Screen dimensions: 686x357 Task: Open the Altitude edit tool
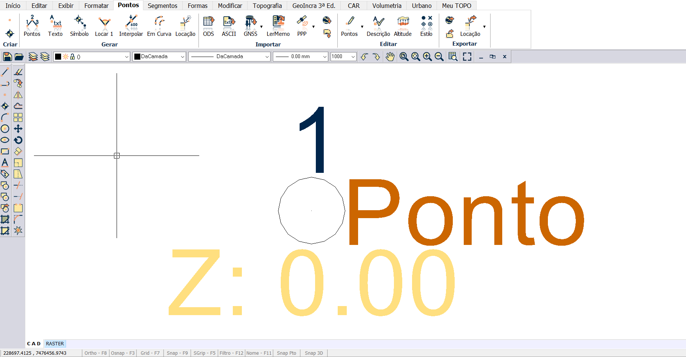(x=403, y=26)
